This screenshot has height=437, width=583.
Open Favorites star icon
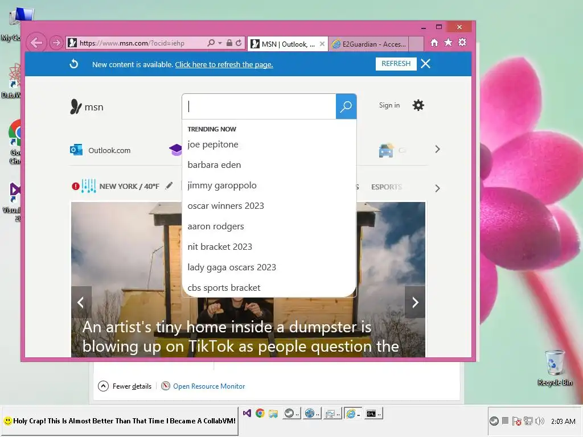click(449, 43)
